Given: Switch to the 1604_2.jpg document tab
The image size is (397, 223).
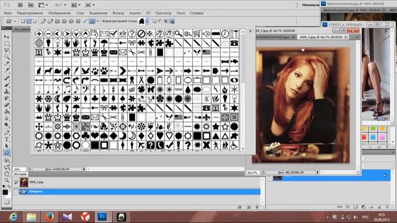Looking at the screenshot, I should 321,37.
